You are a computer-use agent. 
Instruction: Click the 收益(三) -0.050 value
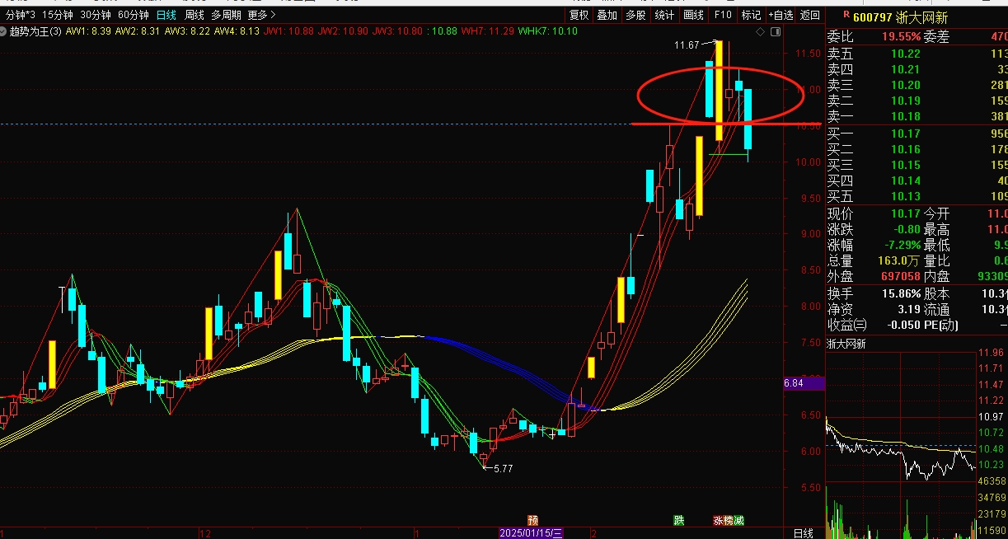[x=903, y=325]
